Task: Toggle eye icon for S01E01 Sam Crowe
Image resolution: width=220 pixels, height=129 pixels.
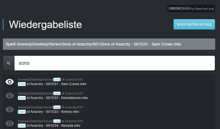Action: pos(10,82)
